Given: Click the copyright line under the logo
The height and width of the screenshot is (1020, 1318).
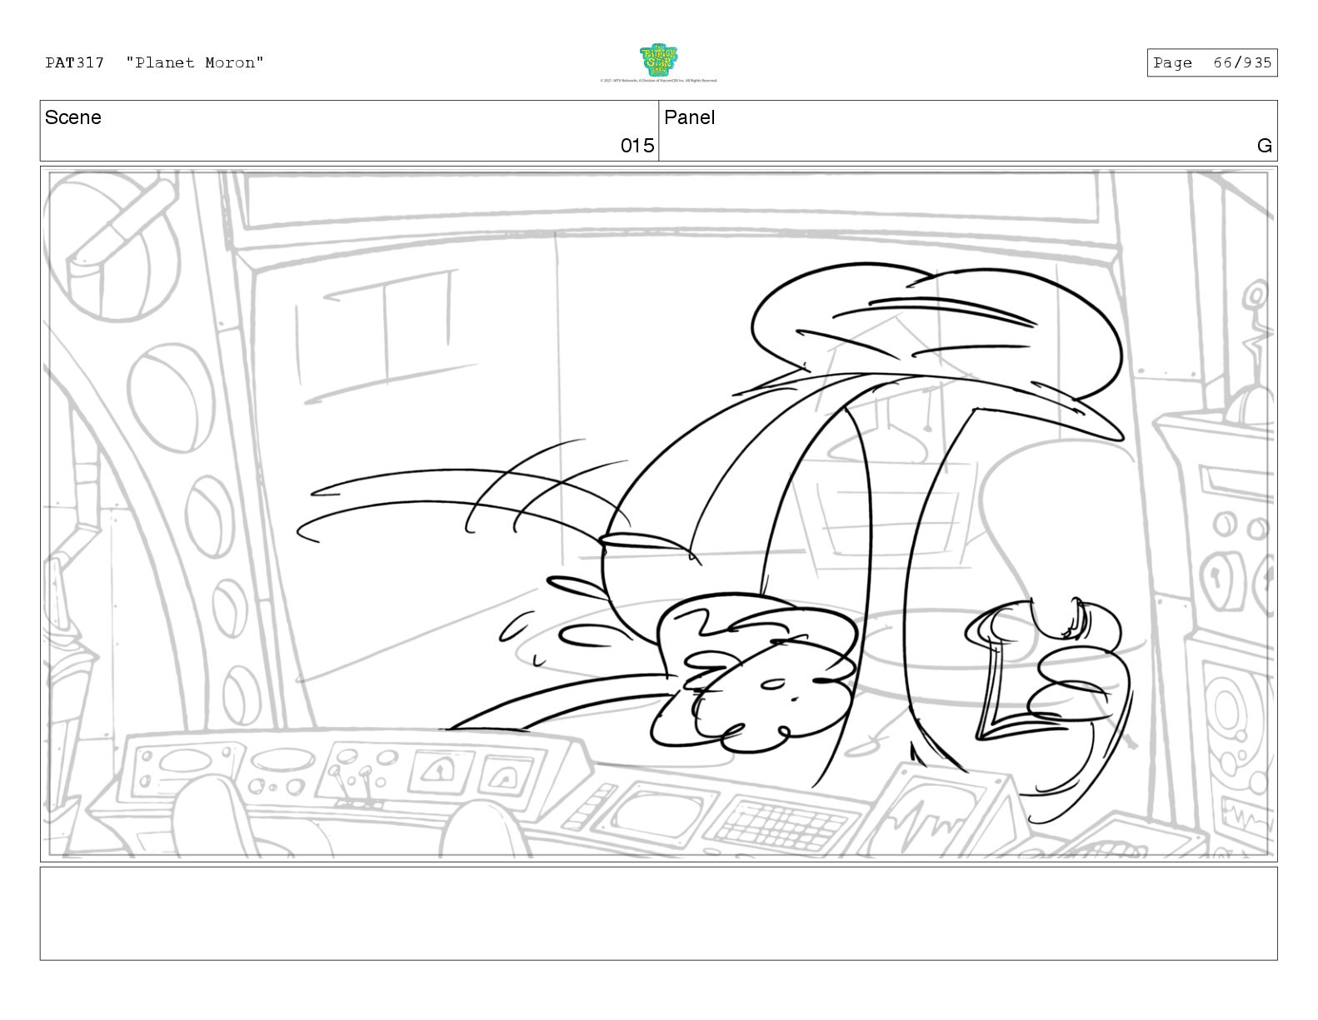Looking at the screenshot, I should coord(658,81).
